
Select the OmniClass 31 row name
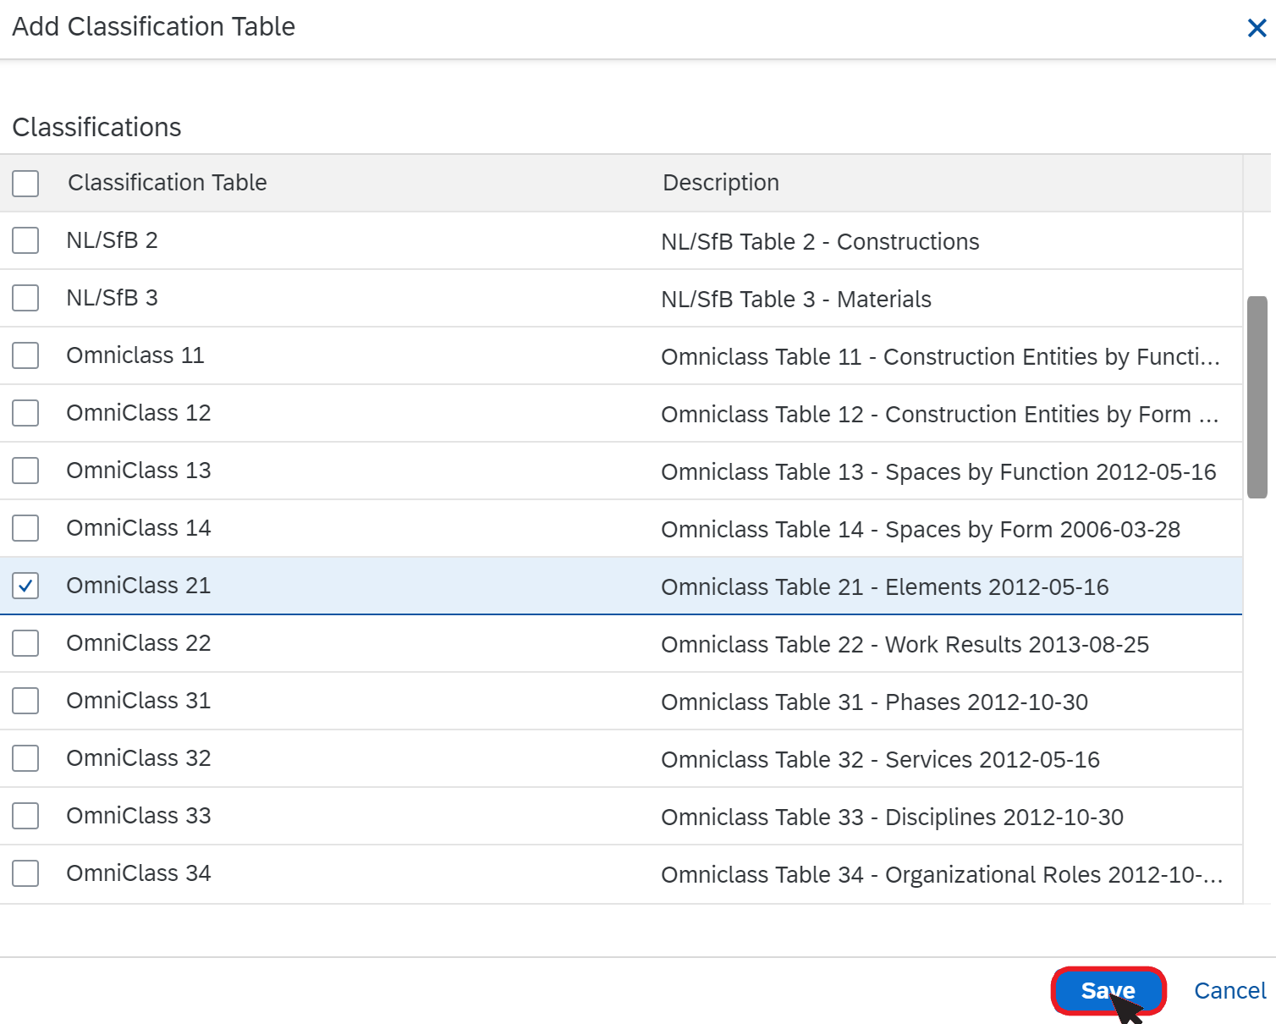139,701
